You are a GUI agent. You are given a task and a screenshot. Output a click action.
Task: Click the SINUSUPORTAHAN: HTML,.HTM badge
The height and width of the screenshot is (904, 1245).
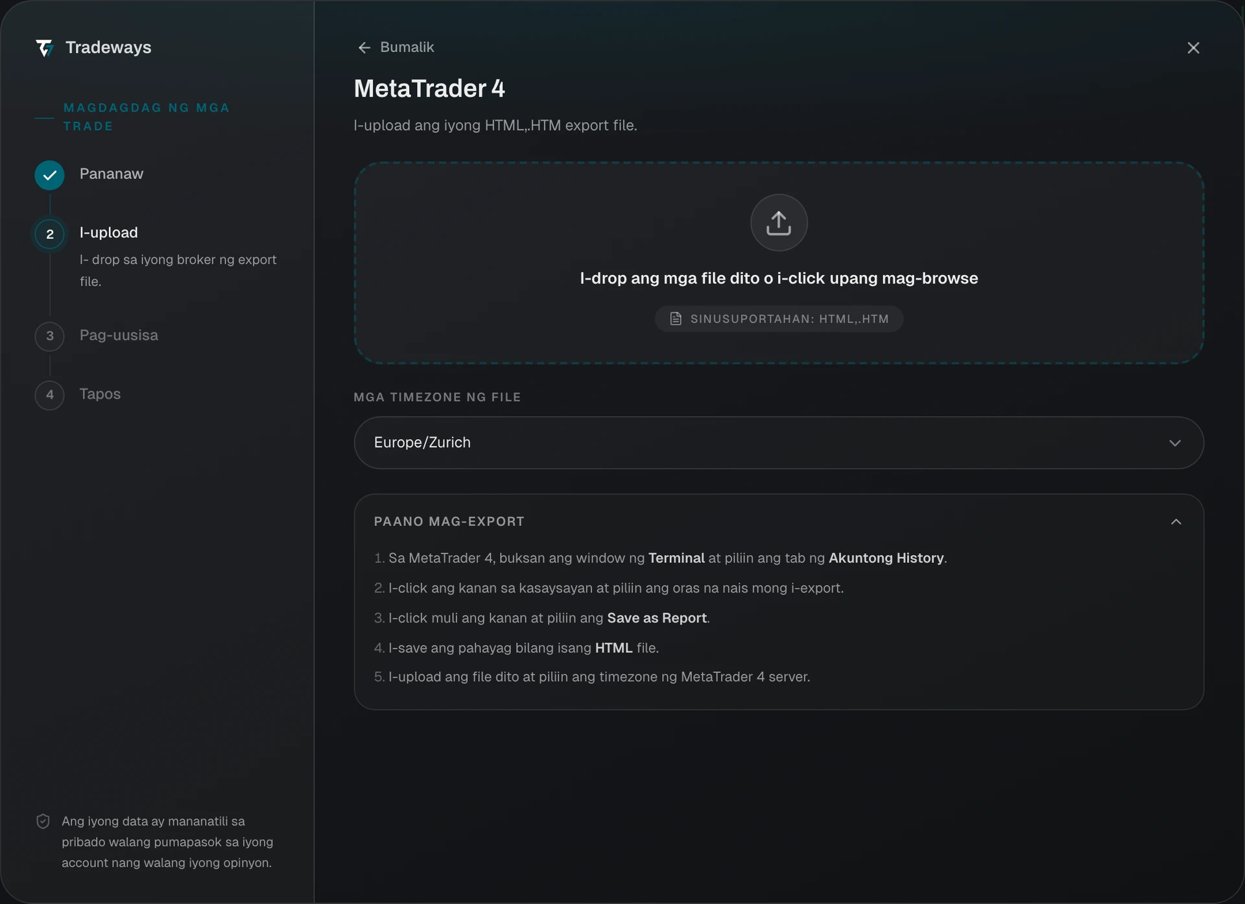[779, 319]
